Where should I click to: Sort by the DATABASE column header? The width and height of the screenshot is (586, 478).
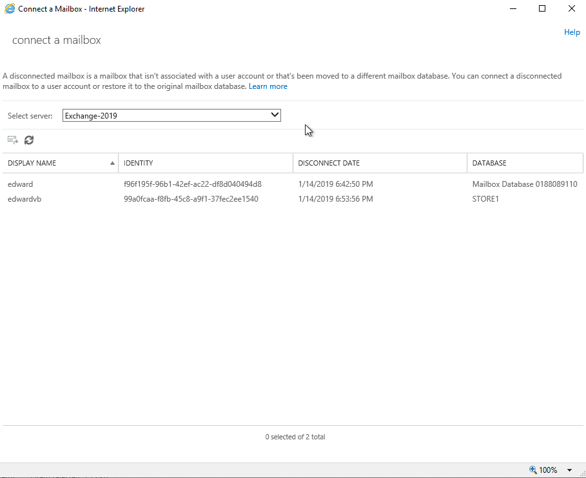pyautogui.click(x=525, y=163)
